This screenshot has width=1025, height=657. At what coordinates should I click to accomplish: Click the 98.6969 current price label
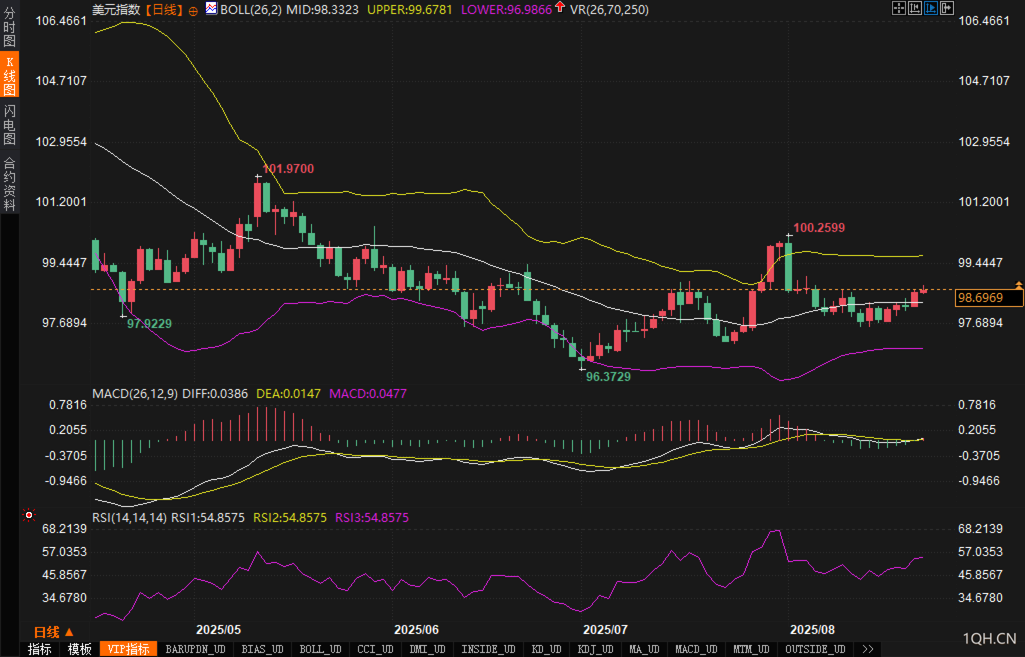pos(980,298)
